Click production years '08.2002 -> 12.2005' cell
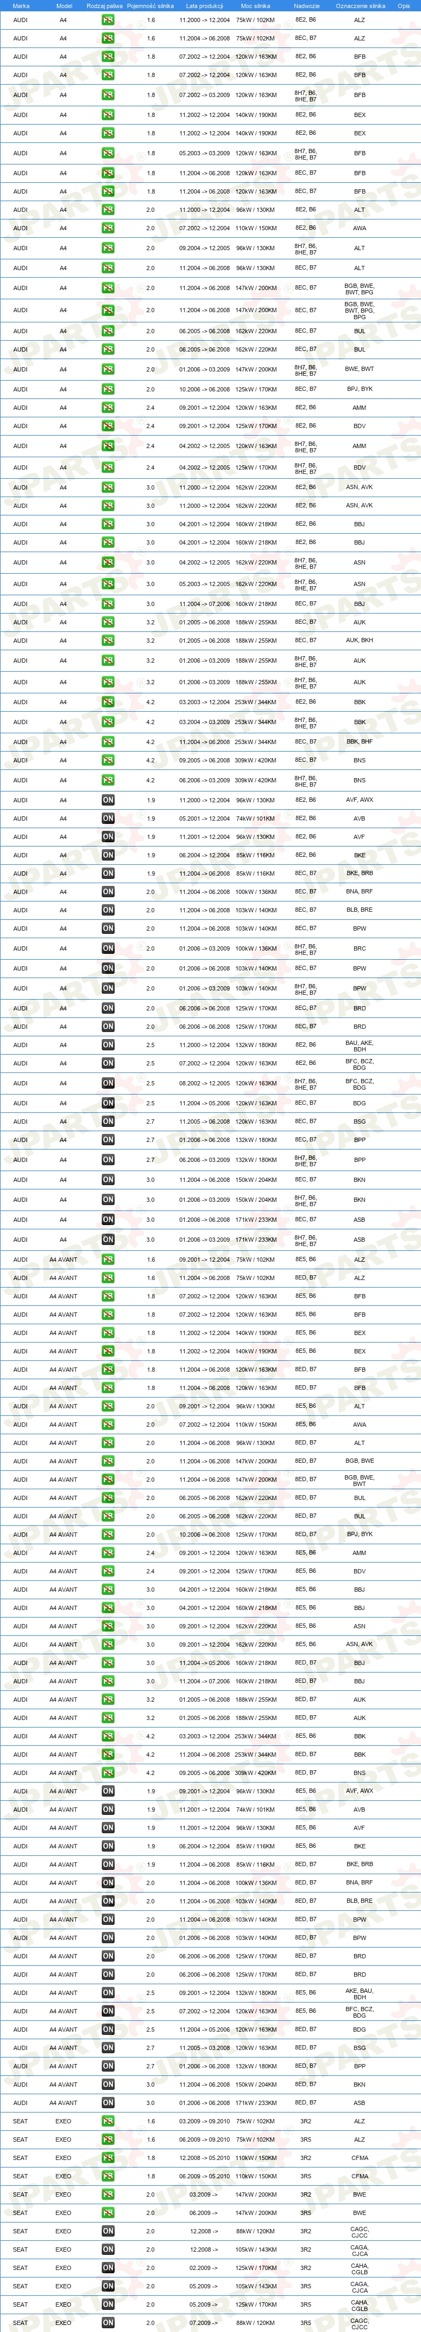This screenshot has height=2332, width=421. click(x=204, y=1083)
